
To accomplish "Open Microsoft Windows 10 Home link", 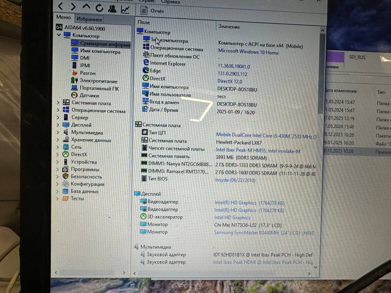I will [x=248, y=52].
